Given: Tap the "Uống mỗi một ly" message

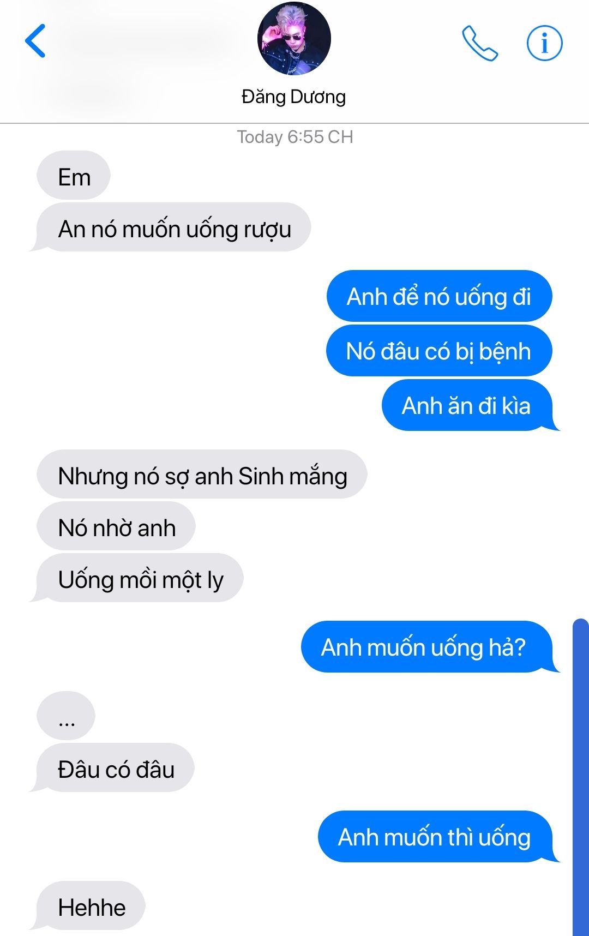Looking at the screenshot, I should pyautogui.click(x=137, y=578).
